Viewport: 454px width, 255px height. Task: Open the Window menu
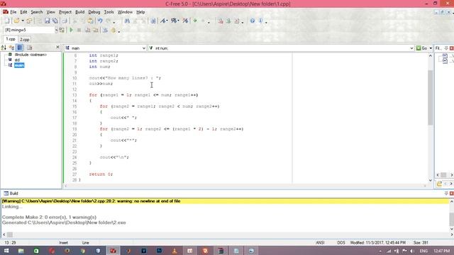[125, 12]
